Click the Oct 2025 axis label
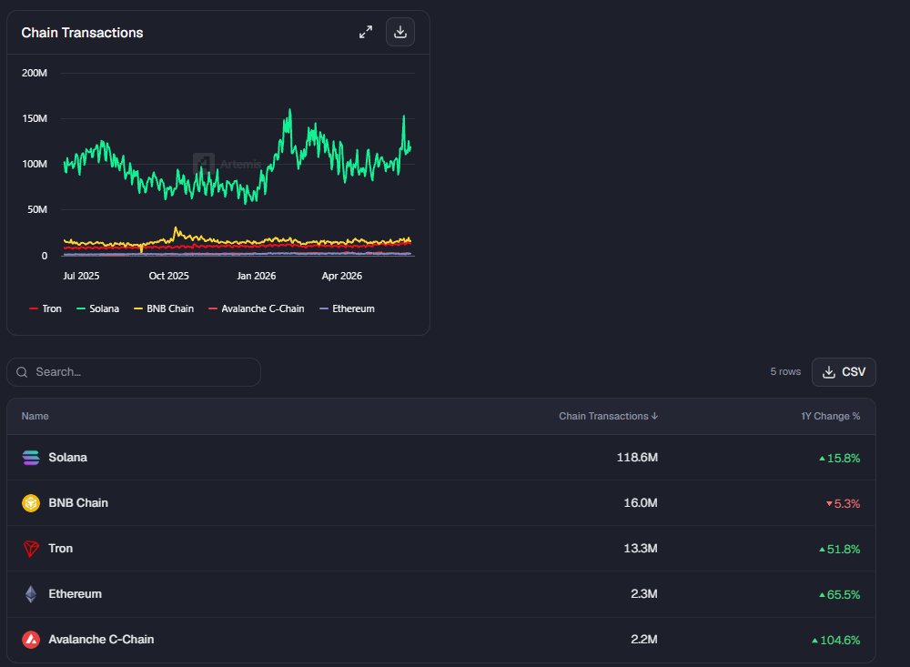The image size is (910, 667). click(169, 276)
